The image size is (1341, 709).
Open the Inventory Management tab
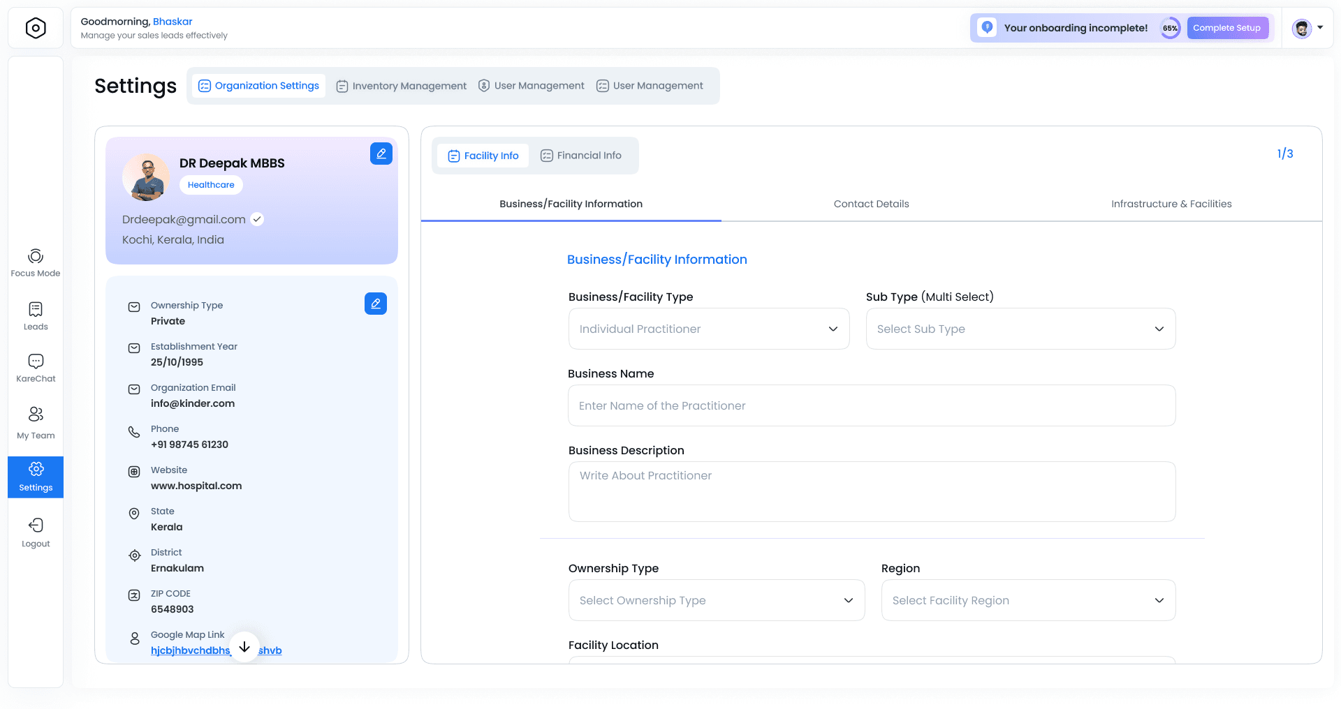(401, 86)
